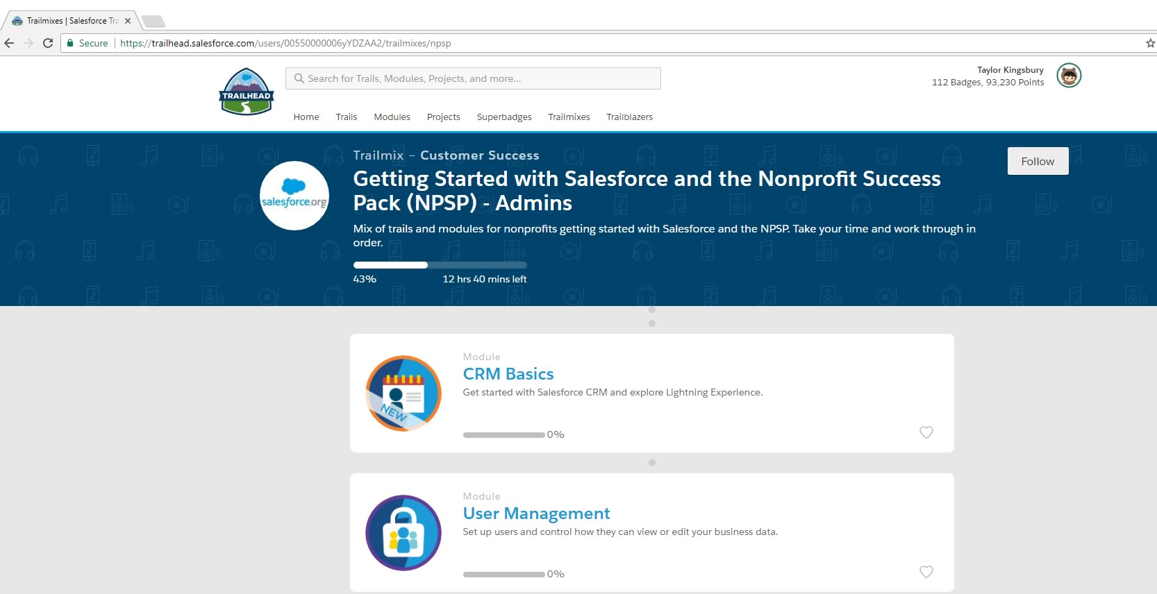Open the Trailmixes menu item
1157x594 pixels.
pos(569,117)
